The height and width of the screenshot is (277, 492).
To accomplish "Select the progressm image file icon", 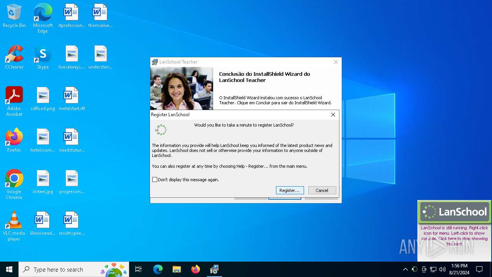I will click(x=71, y=182).
